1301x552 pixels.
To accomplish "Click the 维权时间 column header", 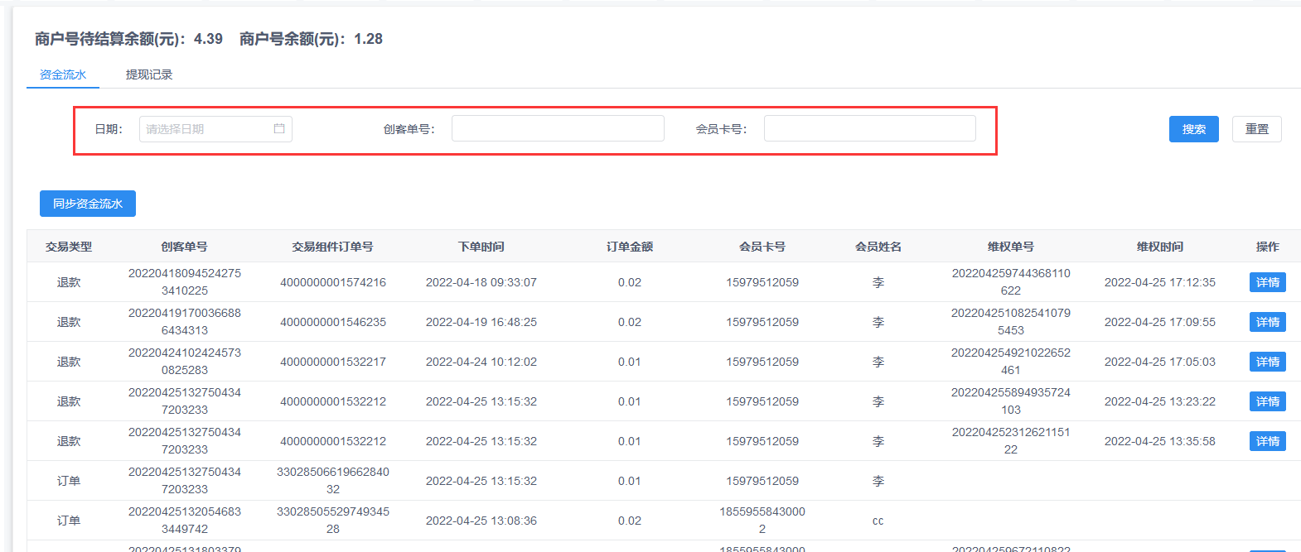I will [x=1160, y=247].
